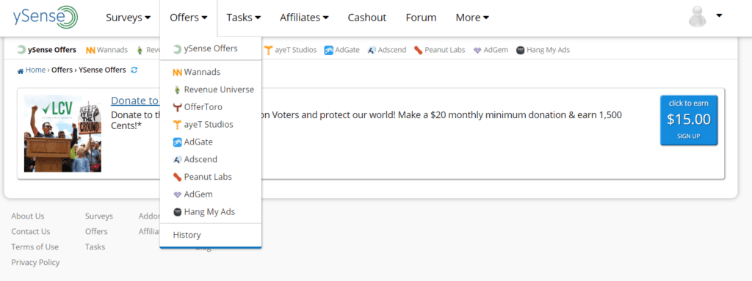752x281 pixels.
Task: Select OfferToro label in Offers dropdown
Action: 203,107
